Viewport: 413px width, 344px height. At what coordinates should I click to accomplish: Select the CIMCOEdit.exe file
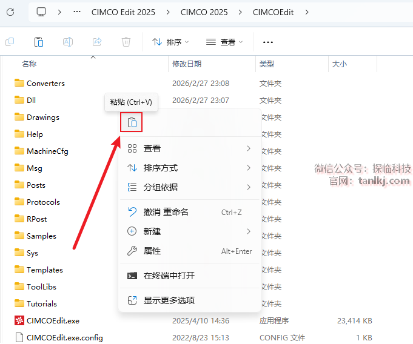pos(47,320)
